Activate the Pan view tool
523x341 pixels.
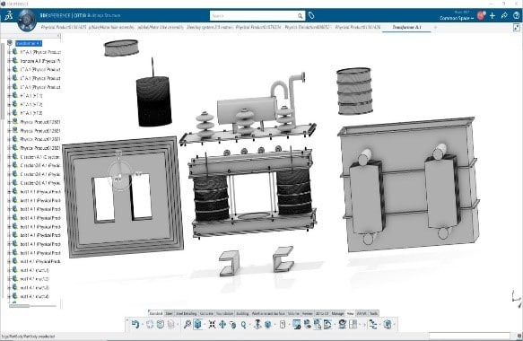[222, 324]
